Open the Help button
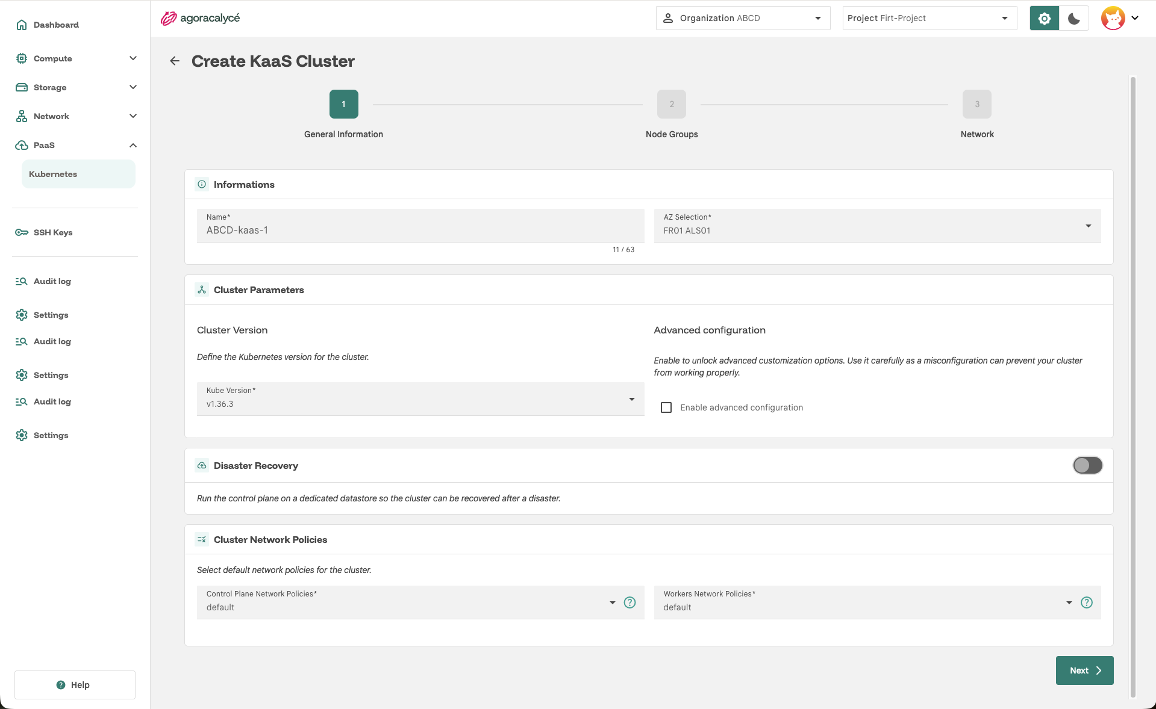Viewport: 1156px width, 709px height. click(75, 685)
